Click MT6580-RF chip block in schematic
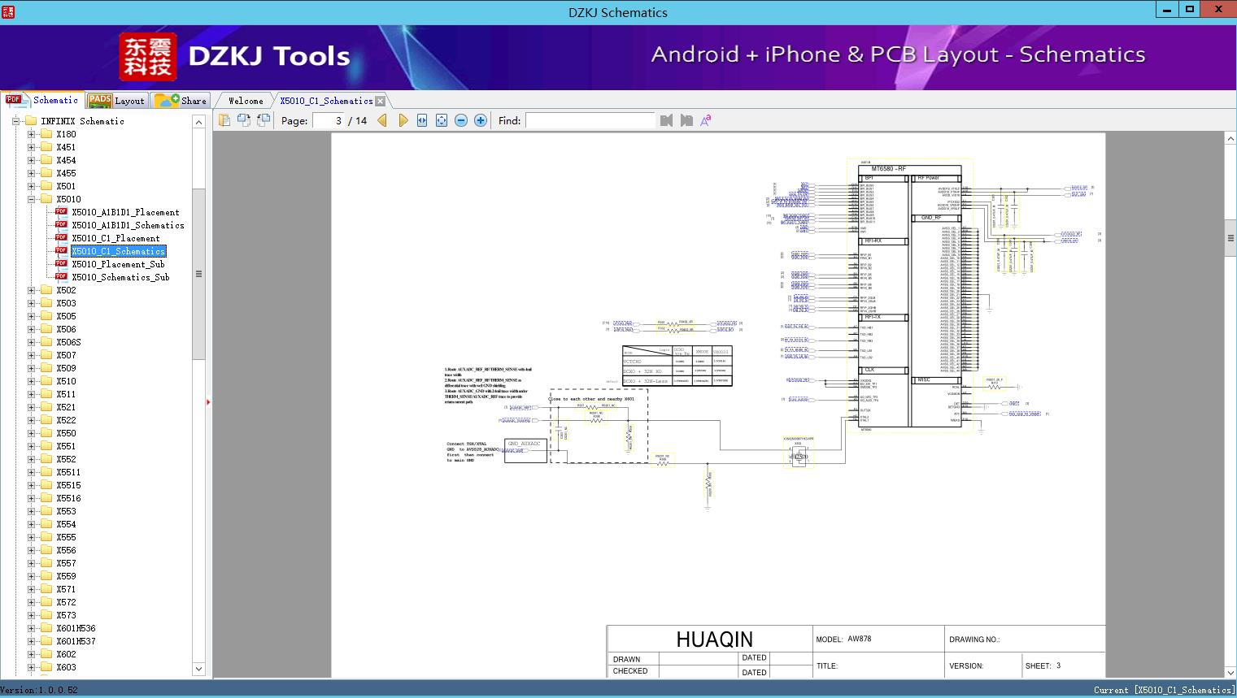This screenshot has width=1237, height=698. coord(910,297)
